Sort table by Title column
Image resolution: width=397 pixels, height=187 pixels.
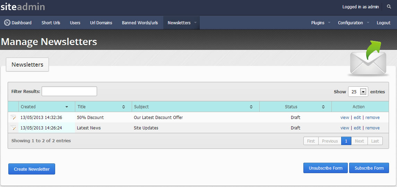[x=123, y=107]
